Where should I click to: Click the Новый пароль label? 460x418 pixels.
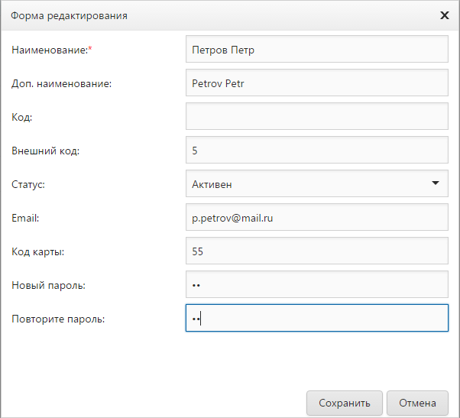click(48, 285)
